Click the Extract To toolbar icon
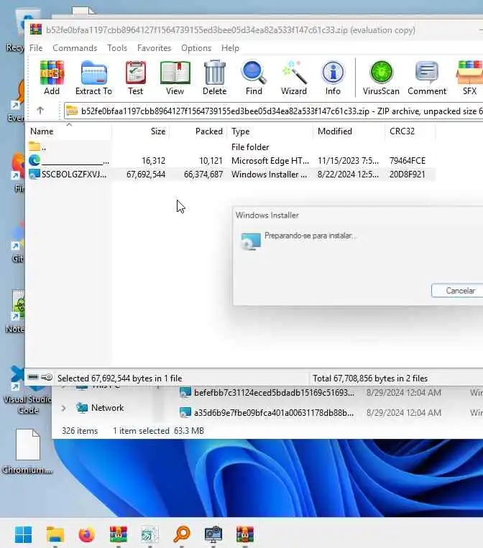Screen dimensions: 483x548 tap(93, 78)
